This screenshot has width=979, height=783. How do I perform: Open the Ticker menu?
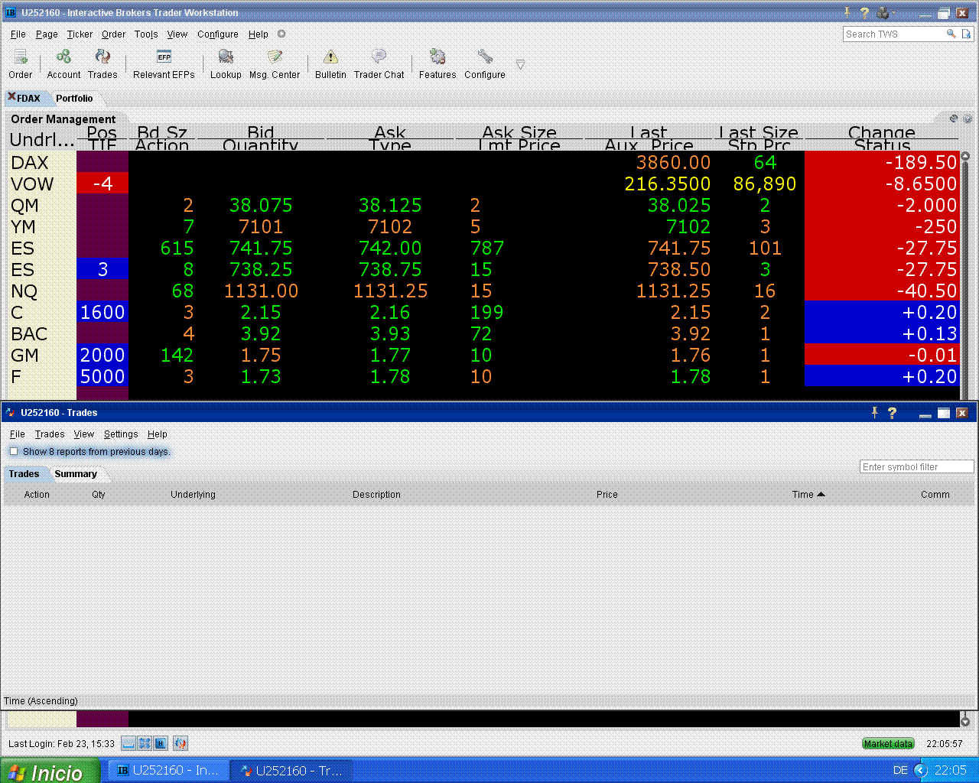(80, 34)
